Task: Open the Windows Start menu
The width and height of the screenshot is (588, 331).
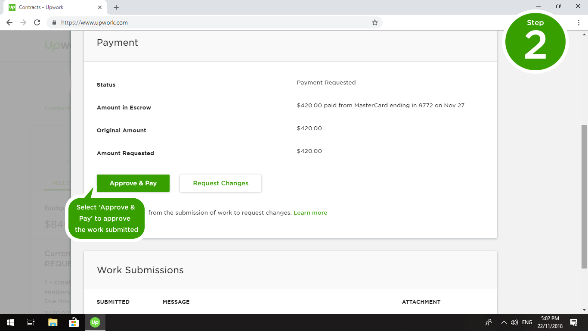Action: point(10,322)
